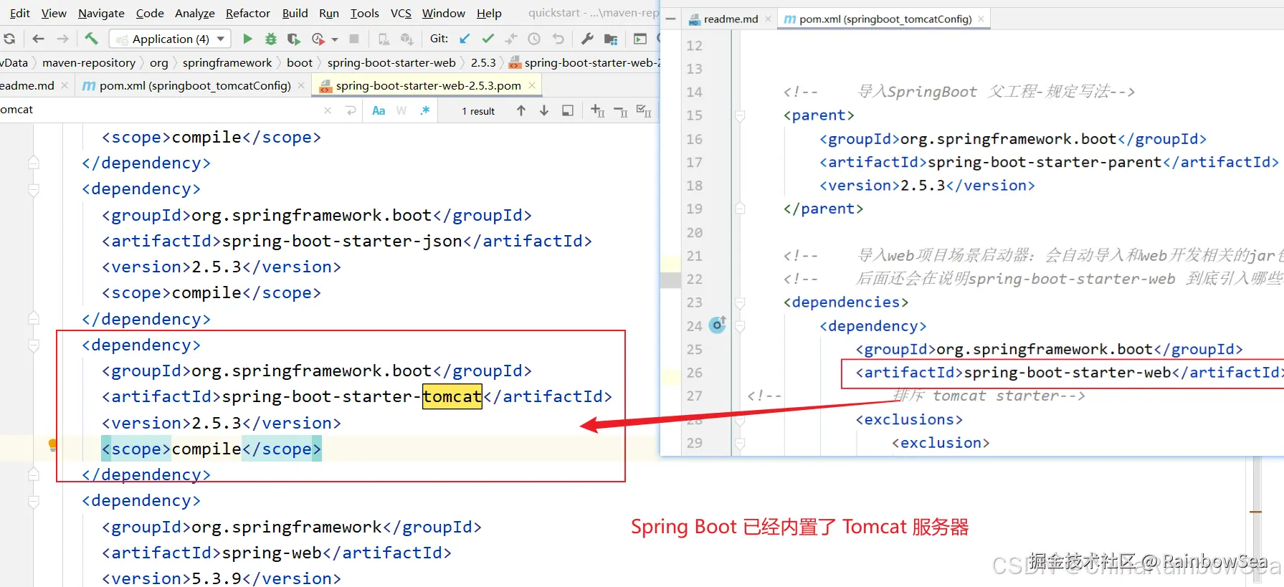This screenshot has height=587, width=1284.
Task: Collapse the dependencies fold marker on line 23
Action: pos(740,302)
